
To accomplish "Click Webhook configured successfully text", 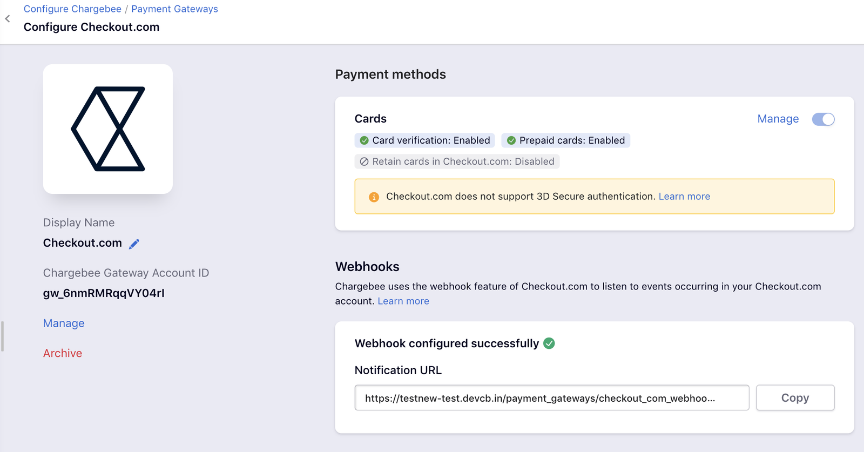I will pos(447,343).
